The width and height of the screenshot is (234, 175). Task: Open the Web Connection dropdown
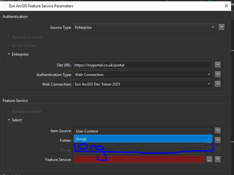tap(143, 84)
